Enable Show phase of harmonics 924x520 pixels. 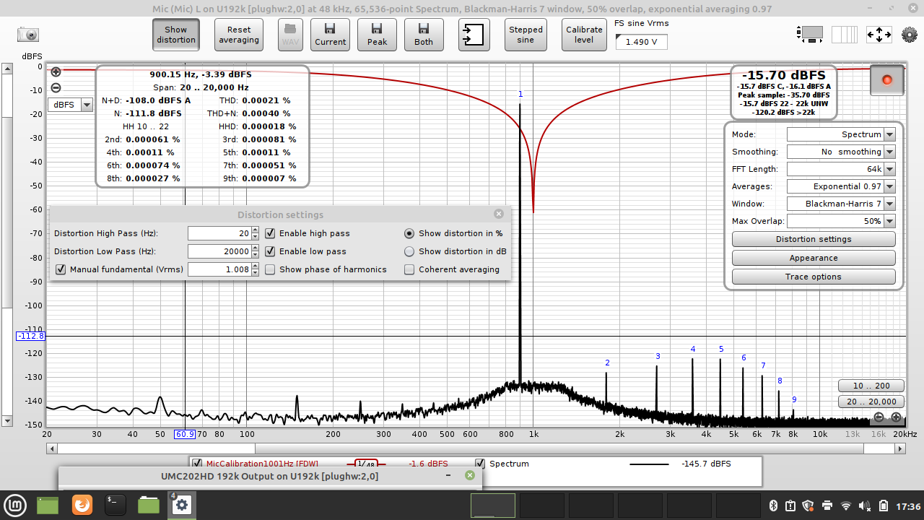(270, 269)
